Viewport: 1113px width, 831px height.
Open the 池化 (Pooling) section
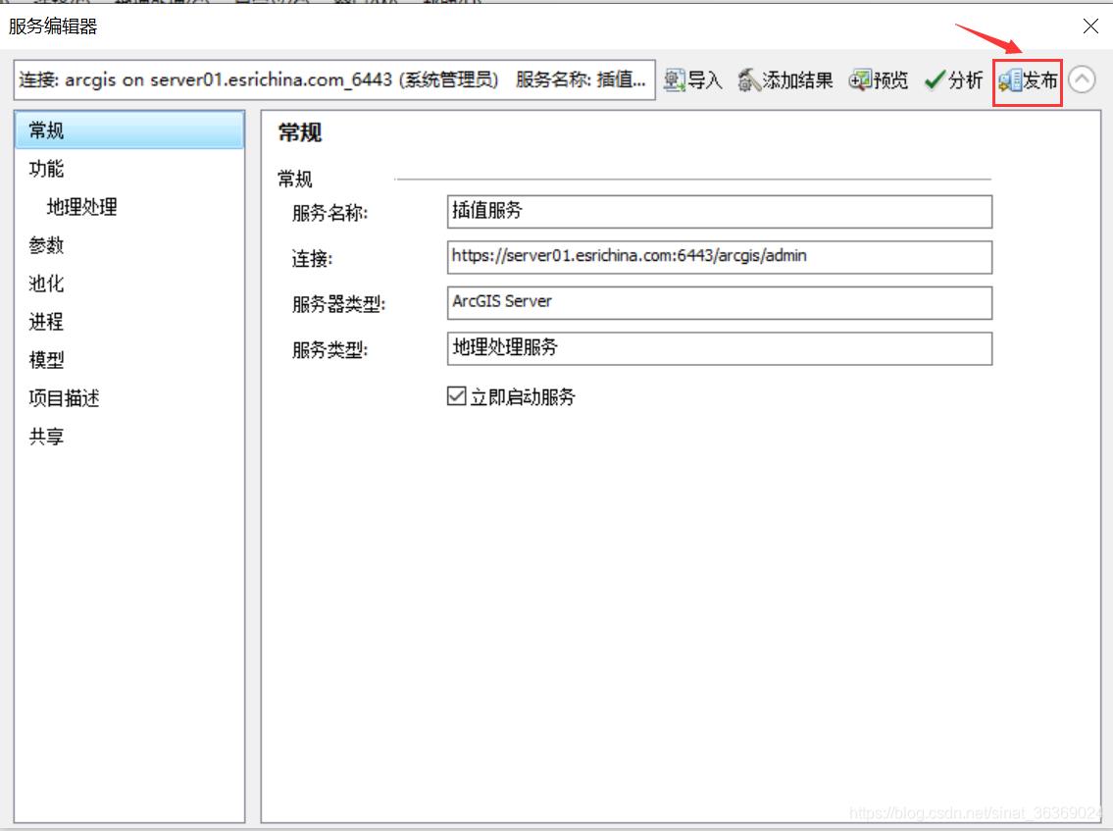click(44, 284)
